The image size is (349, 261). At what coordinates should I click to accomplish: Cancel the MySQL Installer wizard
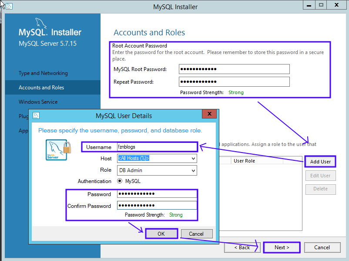(x=322, y=247)
